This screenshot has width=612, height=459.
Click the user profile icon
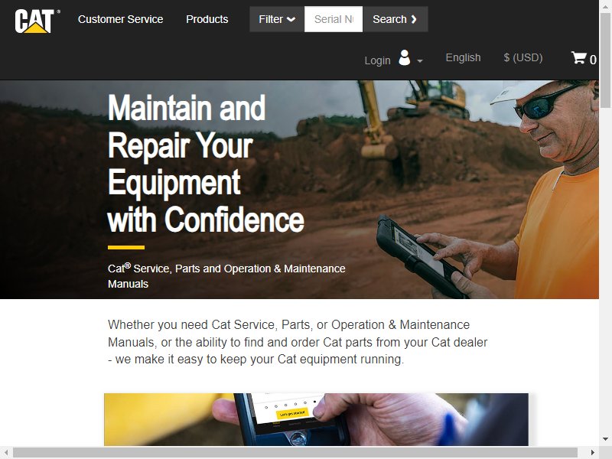click(405, 58)
